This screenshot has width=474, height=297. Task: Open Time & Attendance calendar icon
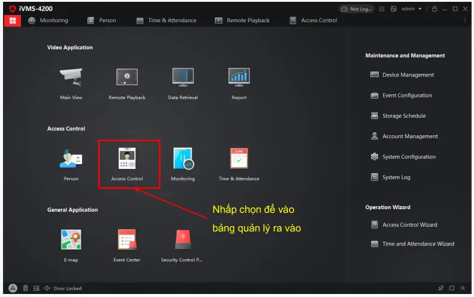(239, 159)
